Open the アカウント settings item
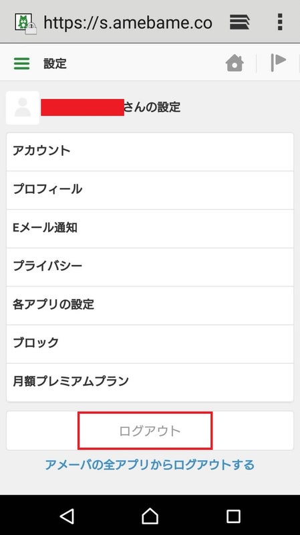 click(x=150, y=152)
